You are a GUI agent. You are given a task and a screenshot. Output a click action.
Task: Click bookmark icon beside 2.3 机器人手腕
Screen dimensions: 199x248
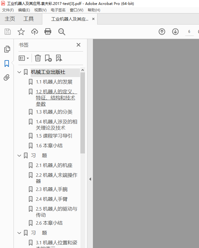tap(31, 189)
